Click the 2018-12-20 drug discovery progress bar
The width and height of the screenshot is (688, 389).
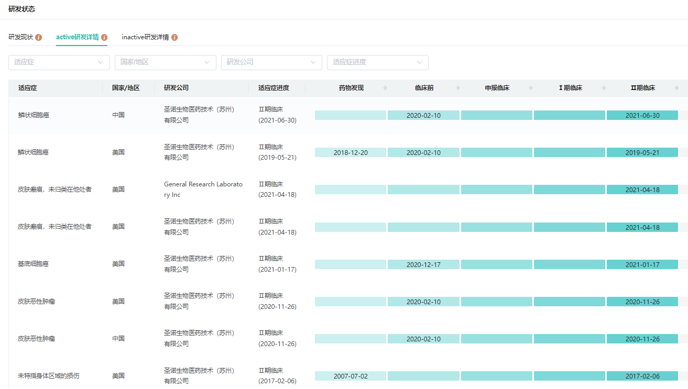[x=350, y=153]
